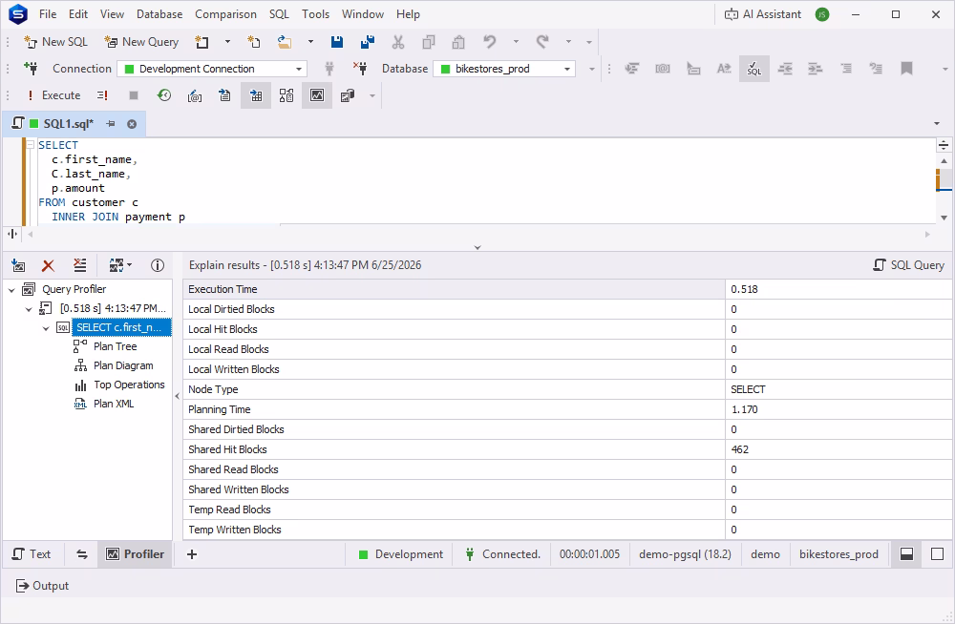The height and width of the screenshot is (624, 955).
Task: Click the Execute current statement icon
Action: click(102, 95)
